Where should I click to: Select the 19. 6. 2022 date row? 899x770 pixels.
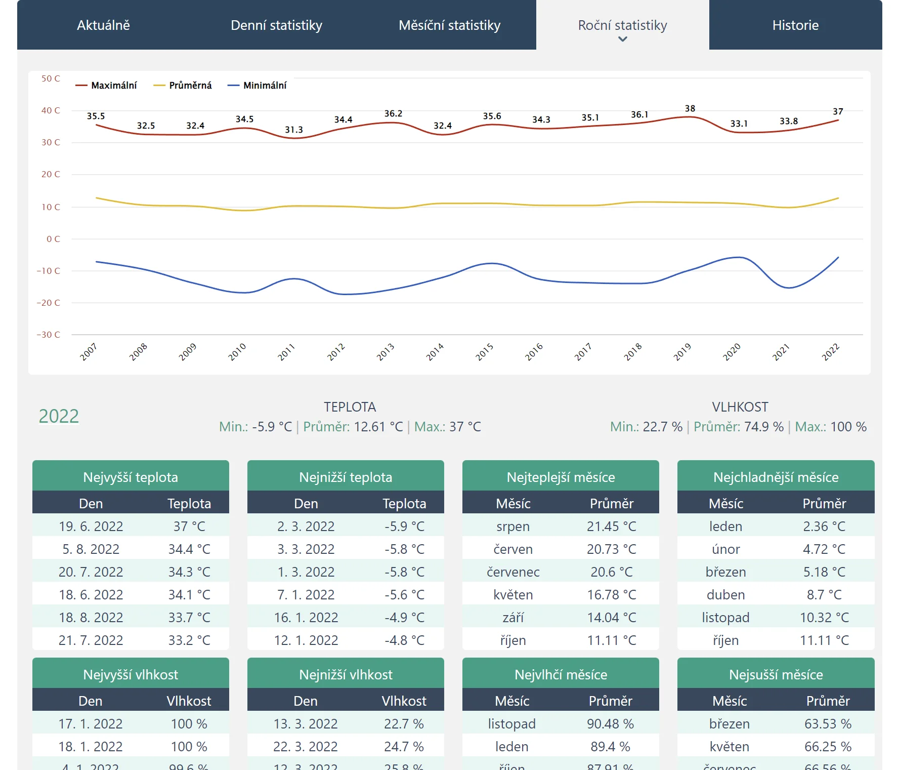point(91,526)
